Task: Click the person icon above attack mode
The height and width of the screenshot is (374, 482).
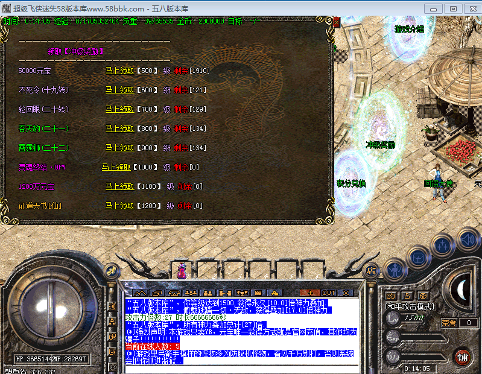Action: [407, 296]
